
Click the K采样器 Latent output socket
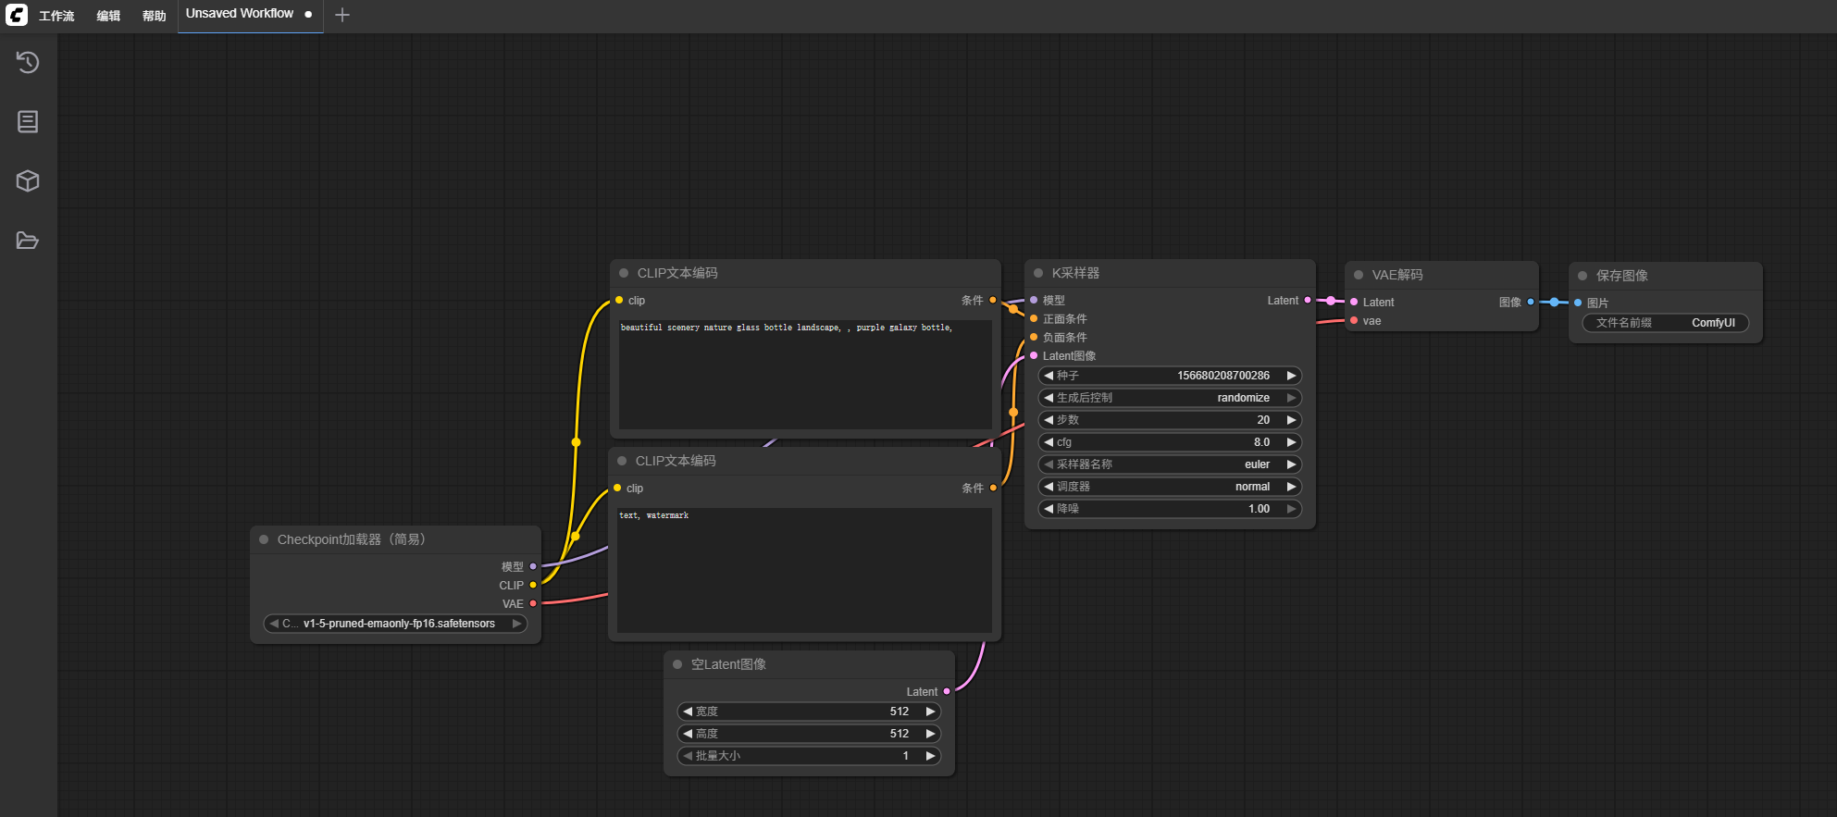click(1308, 300)
